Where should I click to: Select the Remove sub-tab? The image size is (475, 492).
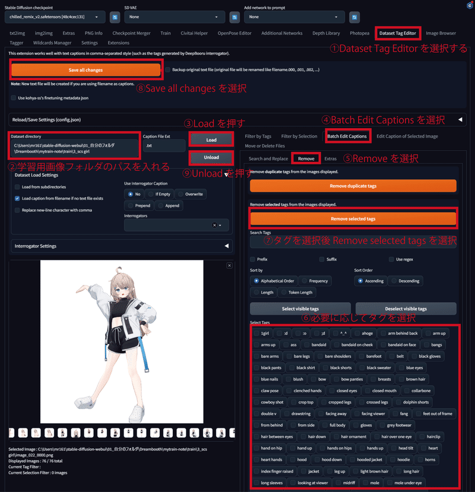pos(306,158)
